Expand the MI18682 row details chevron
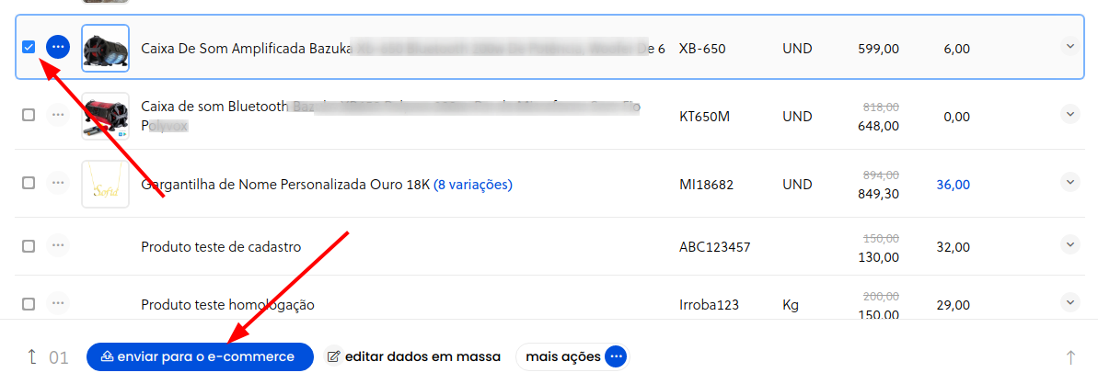Viewport: 1098px width, 384px height. [1070, 182]
